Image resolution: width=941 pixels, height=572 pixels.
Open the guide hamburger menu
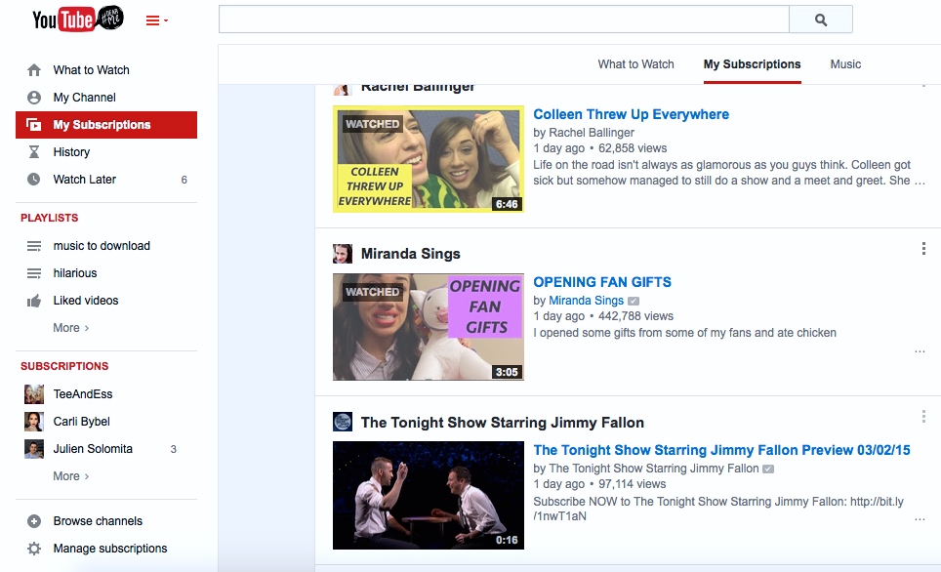[156, 21]
